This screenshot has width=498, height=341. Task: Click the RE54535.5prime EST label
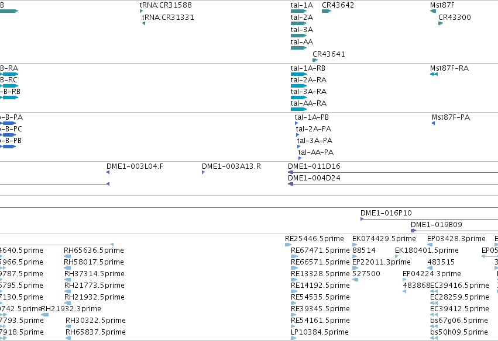coord(320,297)
